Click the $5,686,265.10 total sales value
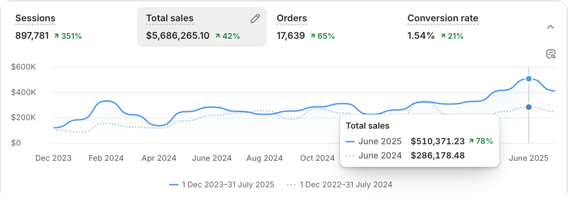 178,36
